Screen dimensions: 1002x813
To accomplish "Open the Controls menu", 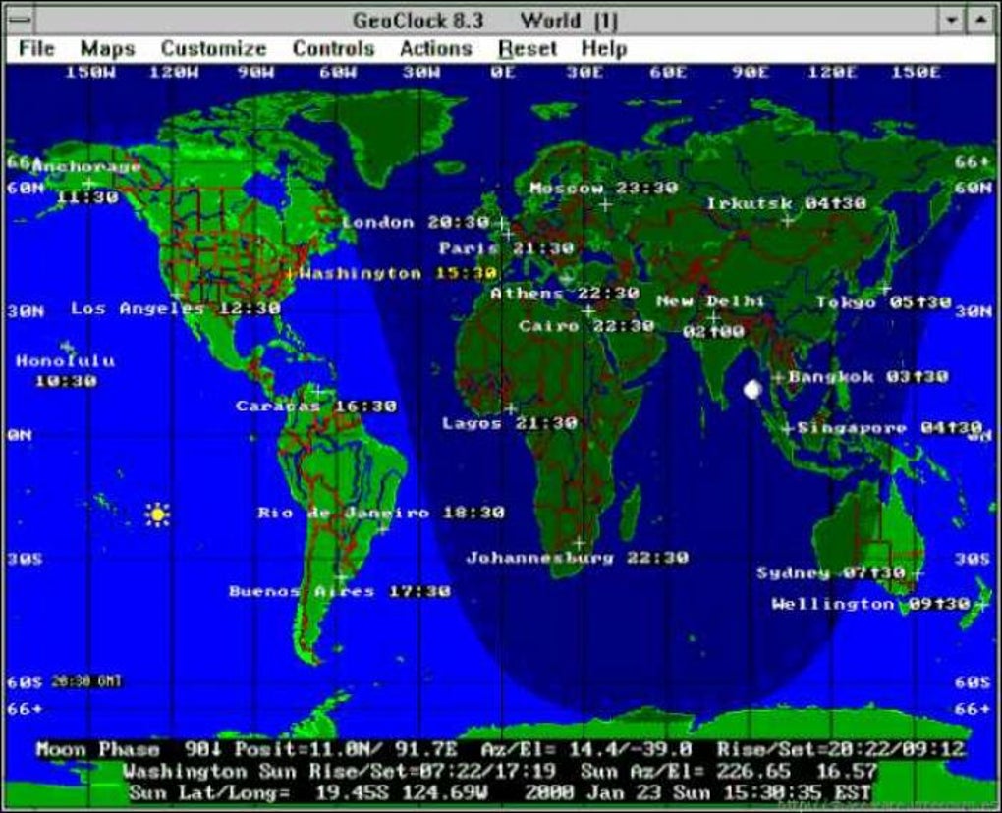I will click(x=332, y=48).
